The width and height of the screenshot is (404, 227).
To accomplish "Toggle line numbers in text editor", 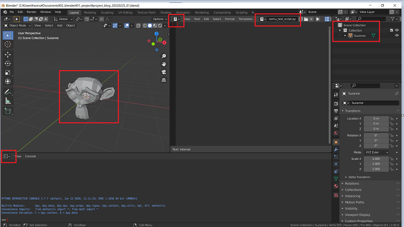I will pyautogui.click(x=327, y=19).
